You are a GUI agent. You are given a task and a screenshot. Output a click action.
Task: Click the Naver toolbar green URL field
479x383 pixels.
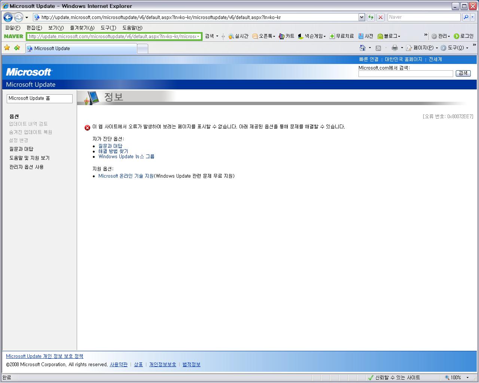click(x=114, y=36)
